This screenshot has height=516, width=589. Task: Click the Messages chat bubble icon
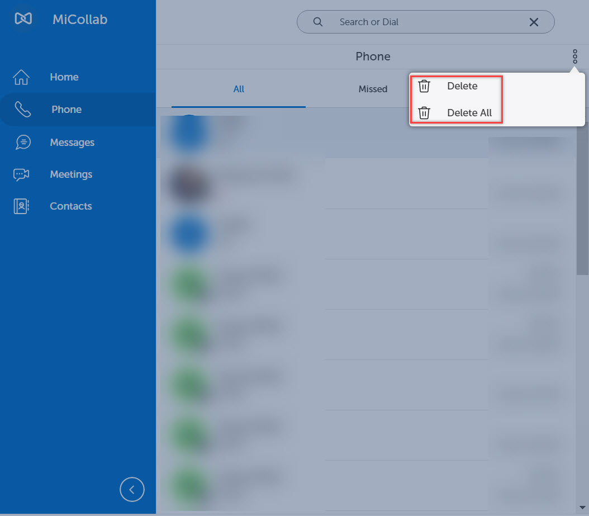tap(23, 143)
